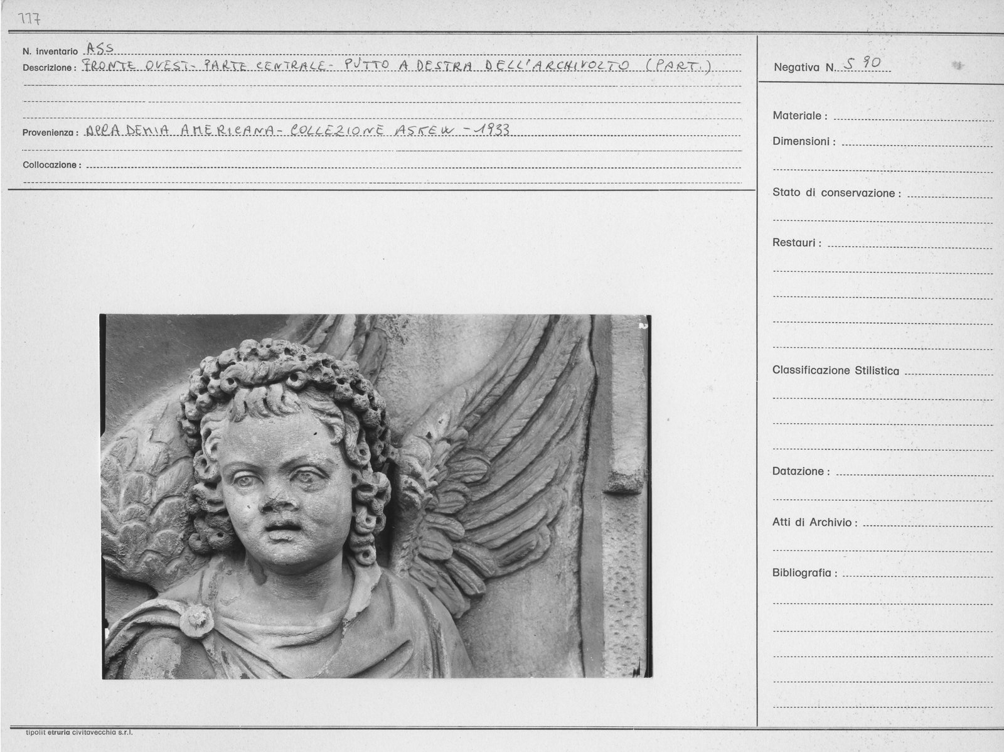Click the 'Materiale' field label
The height and width of the screenshot is (752, 1004).
tap(800, 116)
